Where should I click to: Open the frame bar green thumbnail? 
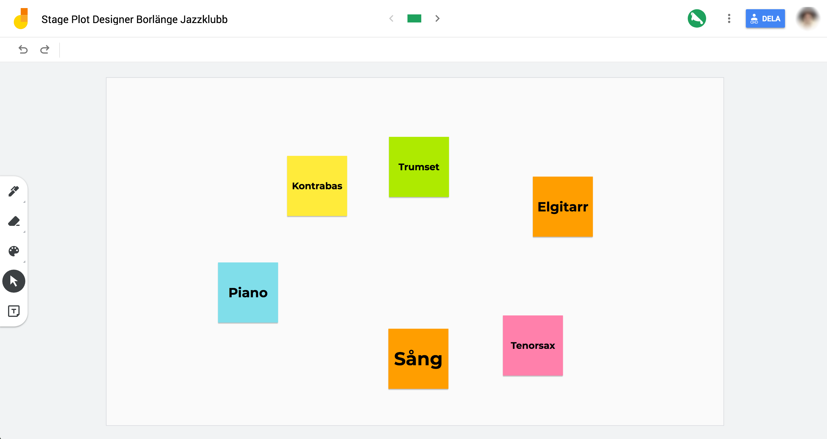[414, 19]
